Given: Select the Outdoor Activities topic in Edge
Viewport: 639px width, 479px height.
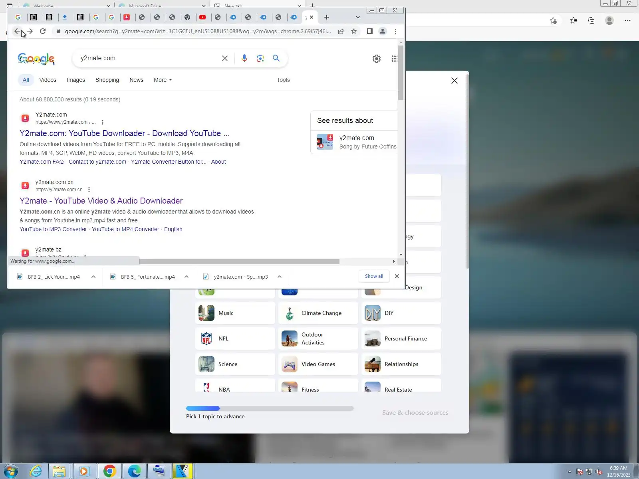Looking at the screenshot, I should (x=318, y=338).
